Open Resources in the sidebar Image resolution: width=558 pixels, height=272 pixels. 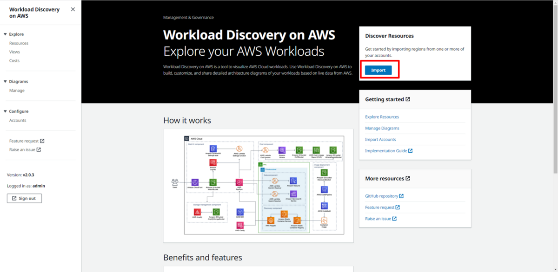(19, 43)
